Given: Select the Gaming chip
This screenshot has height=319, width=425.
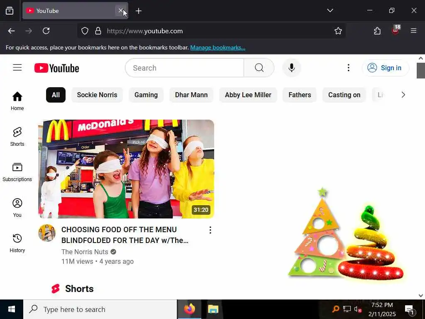Looking at the screenshot, I should [x=146, y=95].
